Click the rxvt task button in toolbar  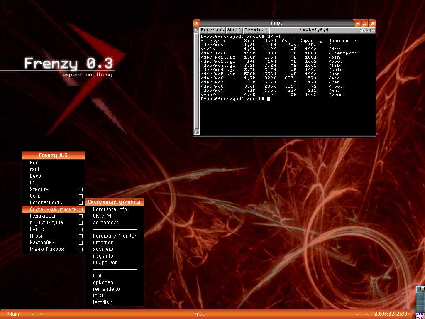[x=199, y=314]
